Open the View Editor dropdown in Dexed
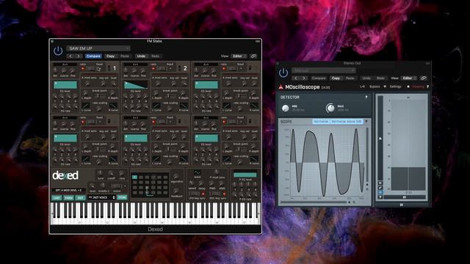Screen dimensions: 470x264 pyautogui.click(x=239, y=56)
